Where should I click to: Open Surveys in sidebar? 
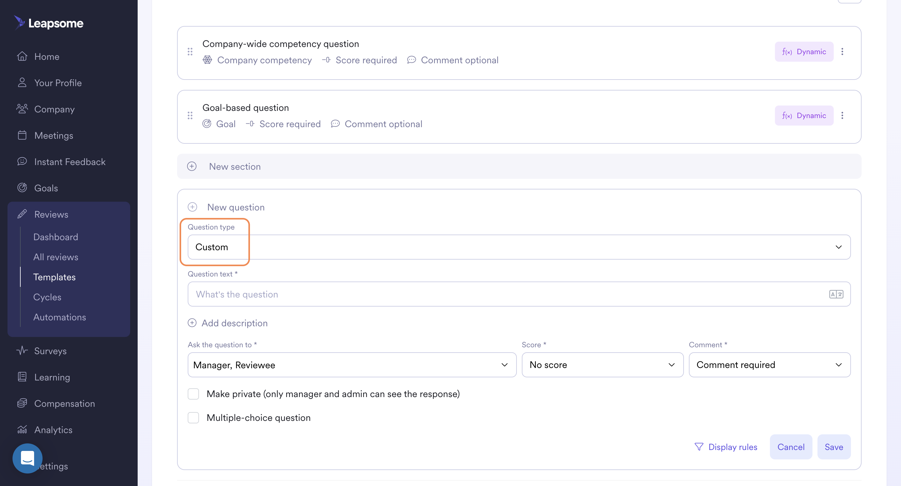pyautogui.click(x=50, y=351)
